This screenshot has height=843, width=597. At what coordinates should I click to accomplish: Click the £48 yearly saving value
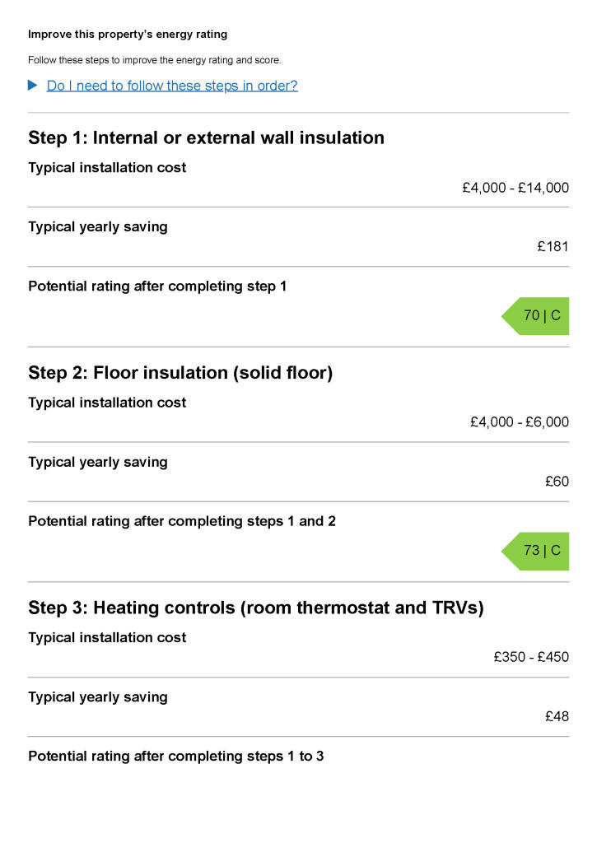557,716
